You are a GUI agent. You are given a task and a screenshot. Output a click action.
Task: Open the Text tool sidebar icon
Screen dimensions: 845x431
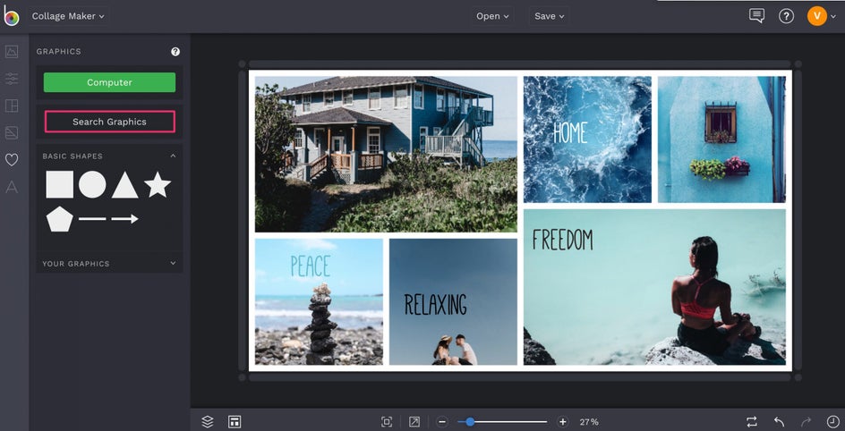12,187
